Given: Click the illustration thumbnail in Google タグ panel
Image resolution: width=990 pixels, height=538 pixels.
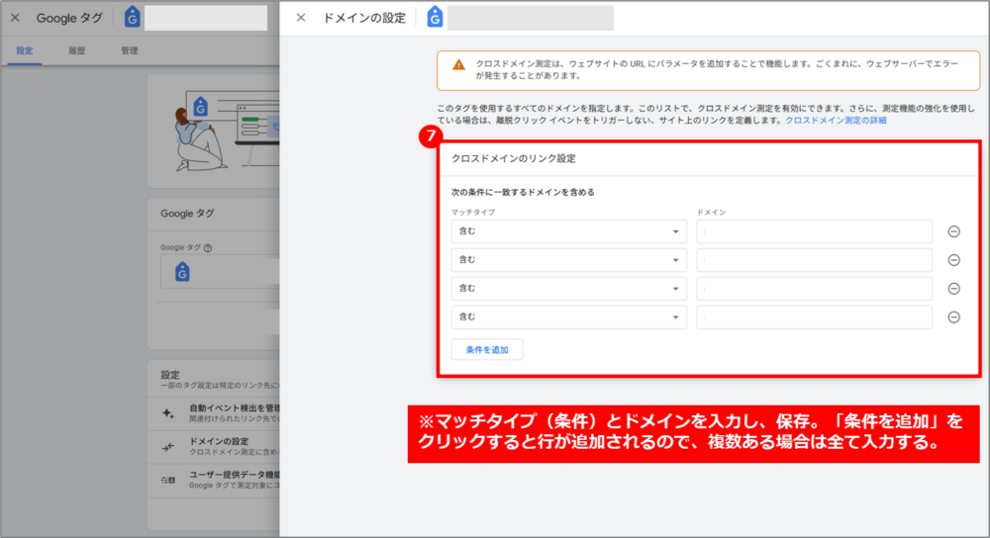Looking at the screenshot, I should [226, 131].
